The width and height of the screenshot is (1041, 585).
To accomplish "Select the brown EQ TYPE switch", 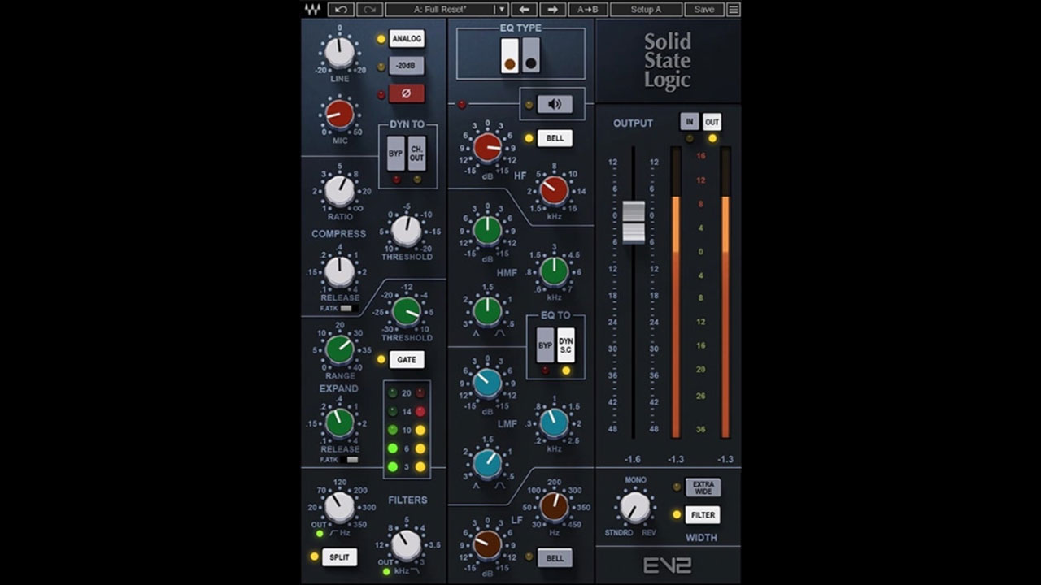I will [510, 55].
